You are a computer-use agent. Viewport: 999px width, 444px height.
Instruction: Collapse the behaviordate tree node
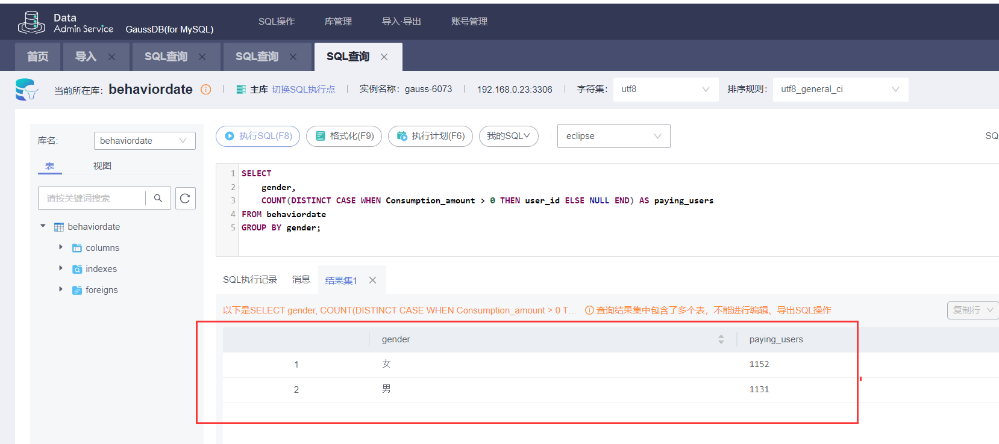click(x=43, y=226)
